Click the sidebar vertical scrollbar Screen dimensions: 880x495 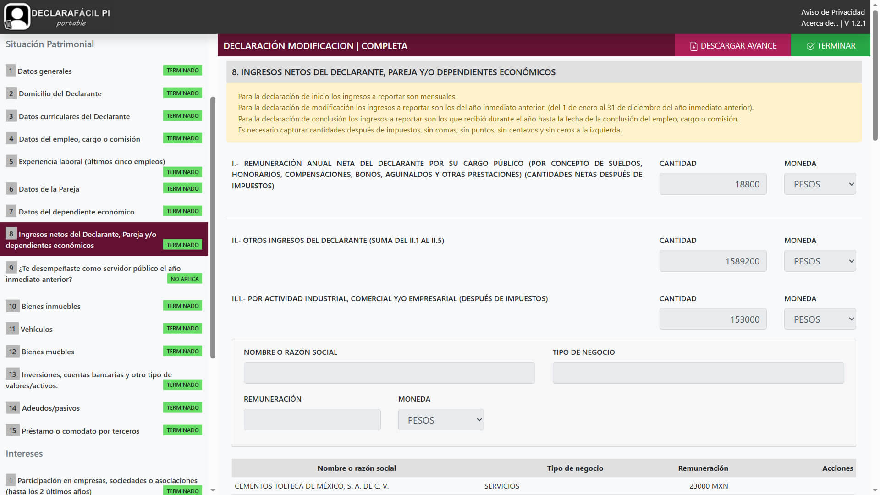click(213, 227)
